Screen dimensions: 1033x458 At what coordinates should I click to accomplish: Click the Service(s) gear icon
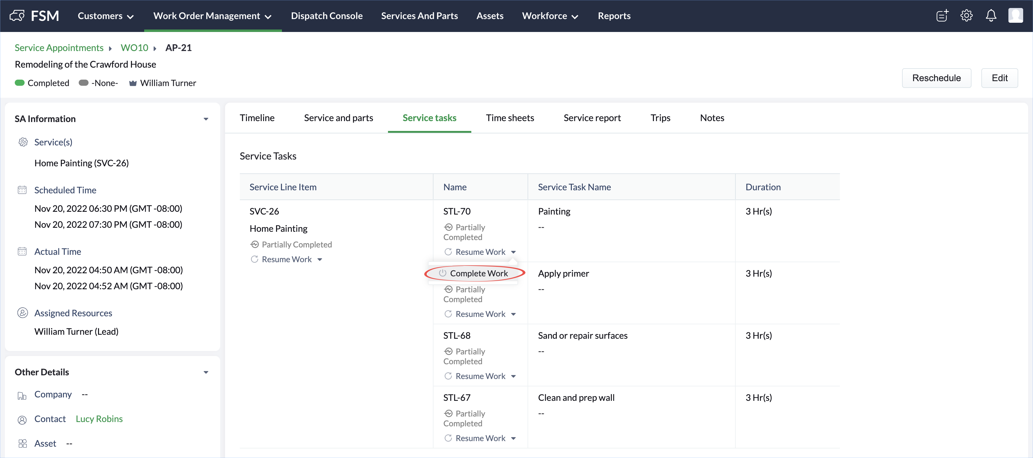point(23,142)
